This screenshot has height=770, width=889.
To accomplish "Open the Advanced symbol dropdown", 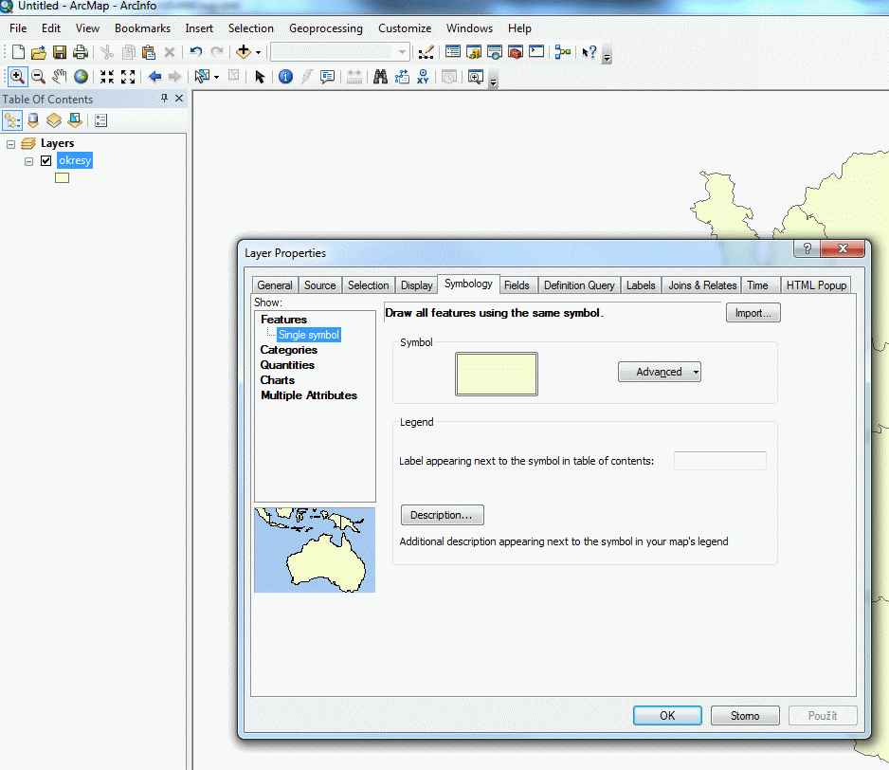I will (660, 372).
